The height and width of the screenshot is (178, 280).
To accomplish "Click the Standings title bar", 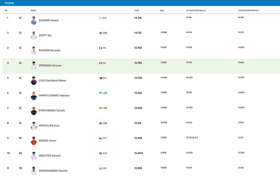I will (x=9, y=3).
